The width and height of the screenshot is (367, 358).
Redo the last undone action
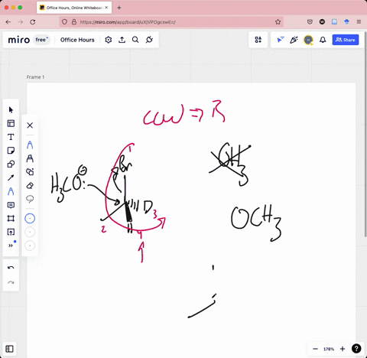(x=11, y=282)
